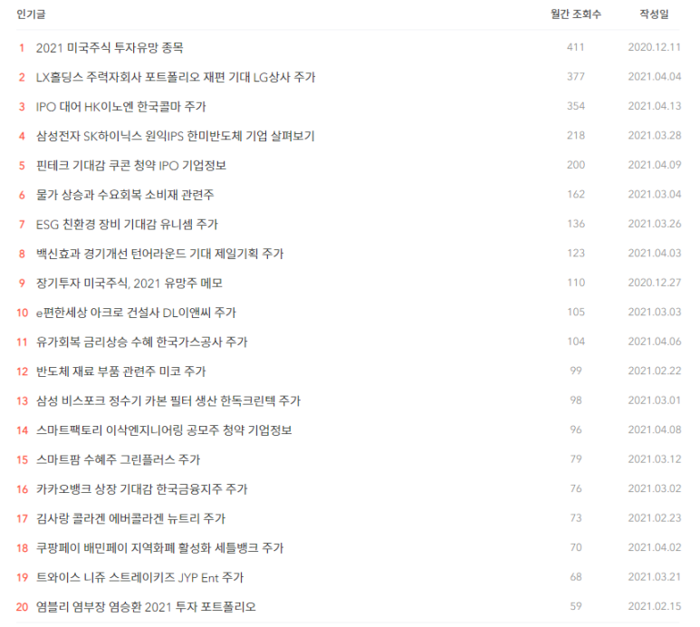Image resolution: width=700 pixels, height=627 pixels.
Task: Open post '염블리 염부장 염승환 2021 투자 포트폴리오'
Action: [146, 608]
